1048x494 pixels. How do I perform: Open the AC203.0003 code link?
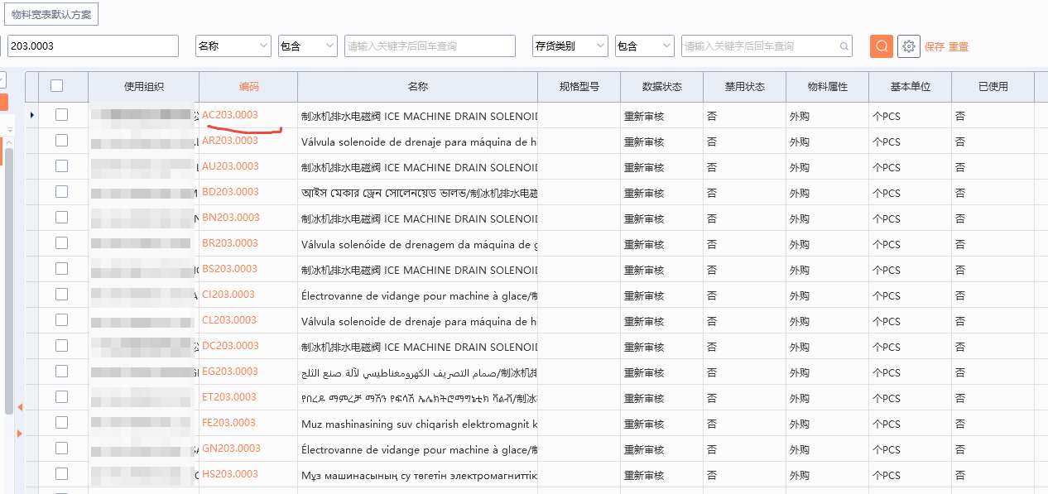230,115
